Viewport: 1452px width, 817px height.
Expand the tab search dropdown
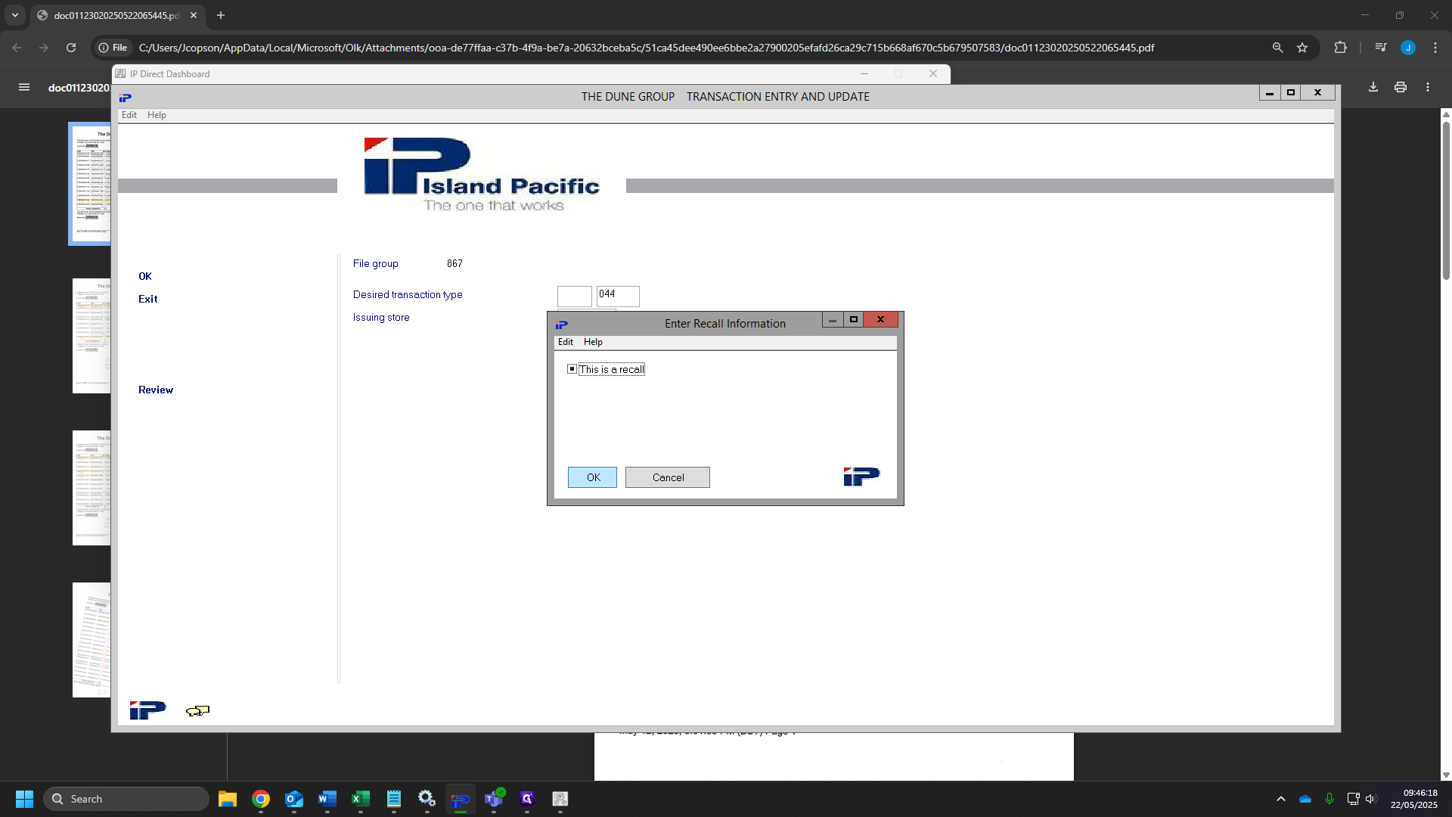[x=15, y=15]
